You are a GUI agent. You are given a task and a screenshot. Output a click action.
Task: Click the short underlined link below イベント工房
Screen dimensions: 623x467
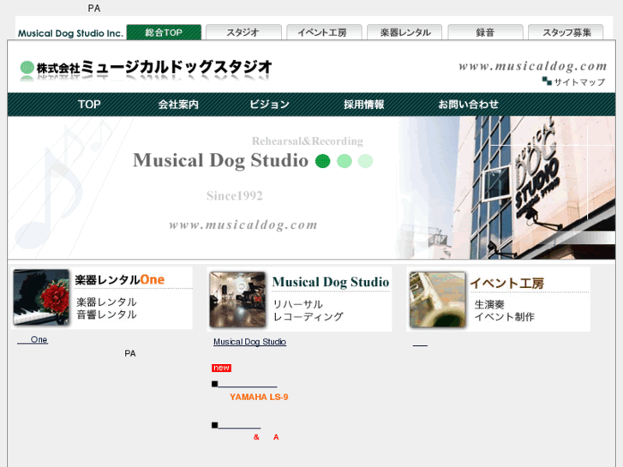tap(420, 344)
